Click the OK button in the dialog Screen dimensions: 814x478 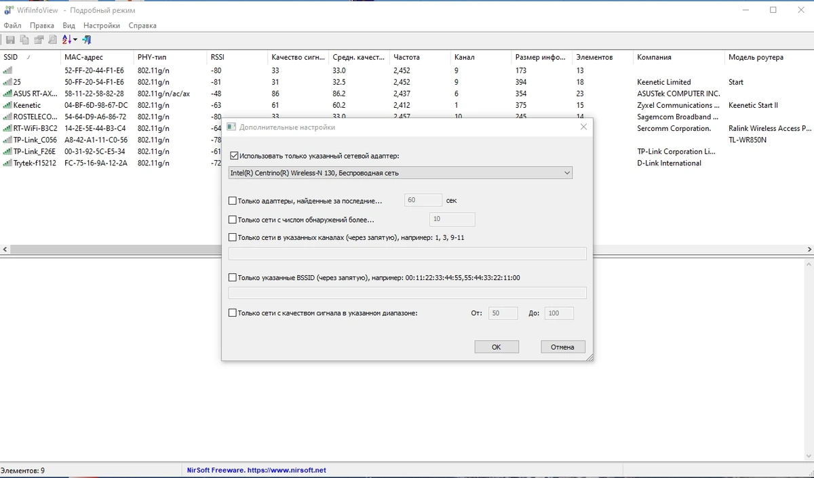point(497,346)
